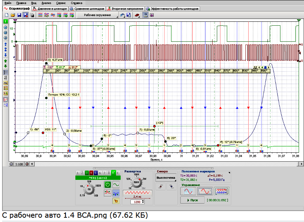Click the 1200 sweep input field
The height and width of the screenshot is (222, 304).
[136, 202]
